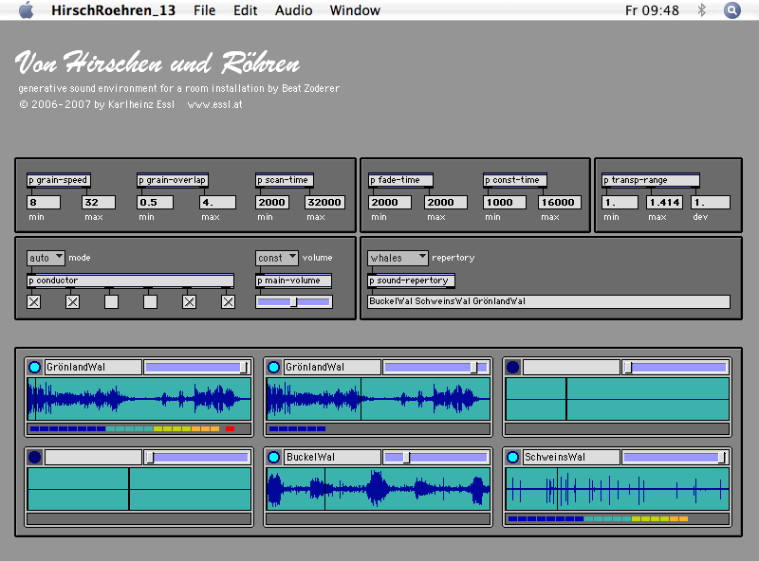
Task: Open the auto mode dropdown
Action: [46, 258]
